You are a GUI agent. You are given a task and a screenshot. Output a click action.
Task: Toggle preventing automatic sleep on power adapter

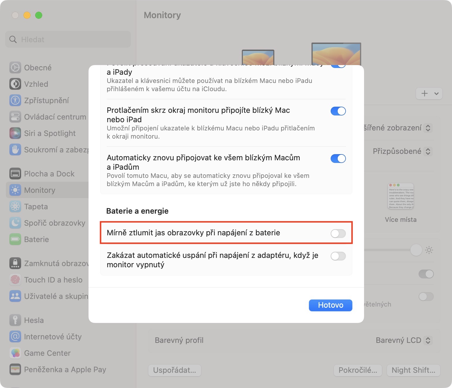coord(338,256)
